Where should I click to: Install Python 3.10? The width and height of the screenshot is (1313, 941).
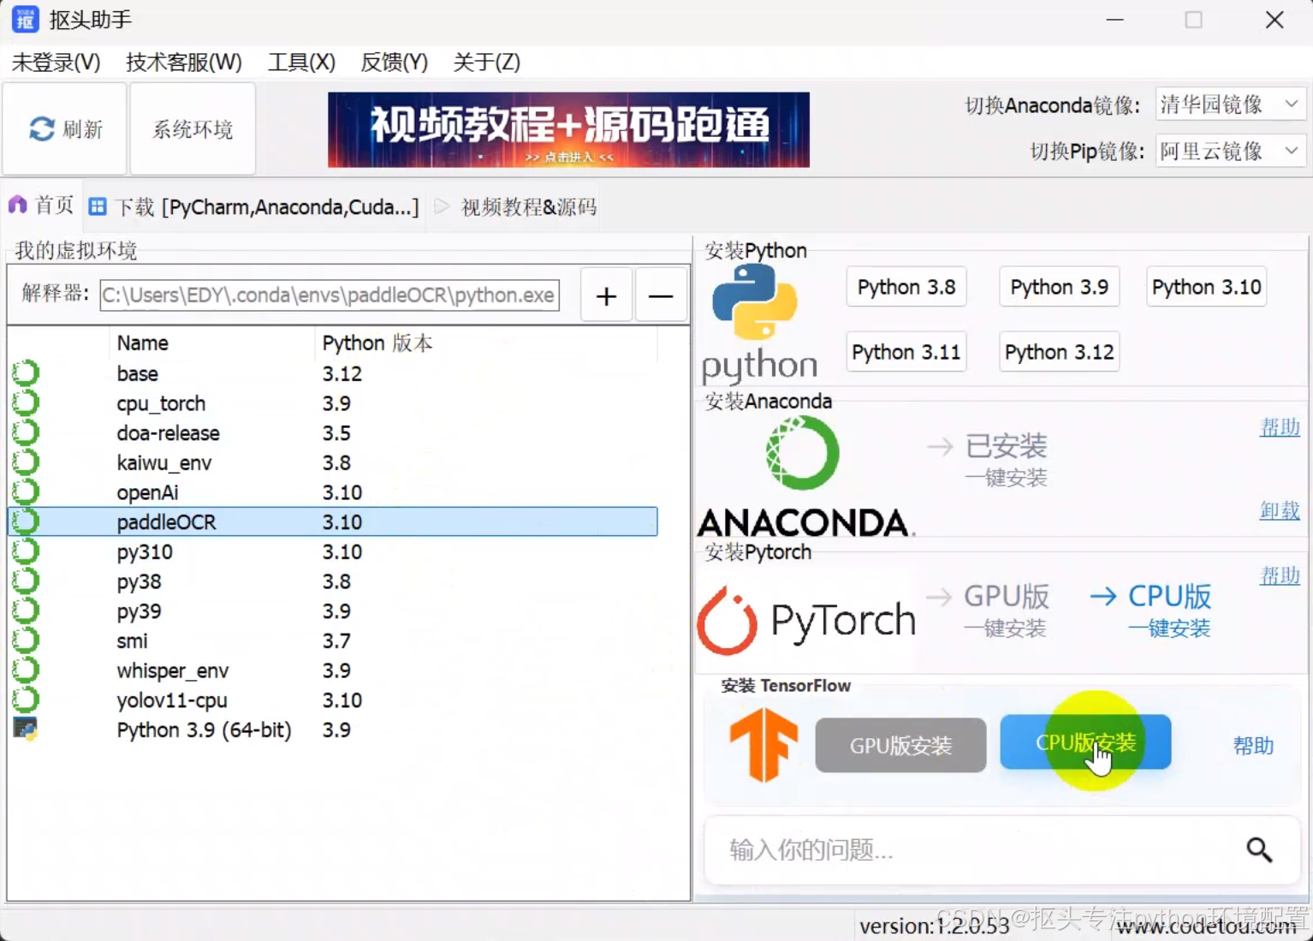click(x=1206, y=287)
